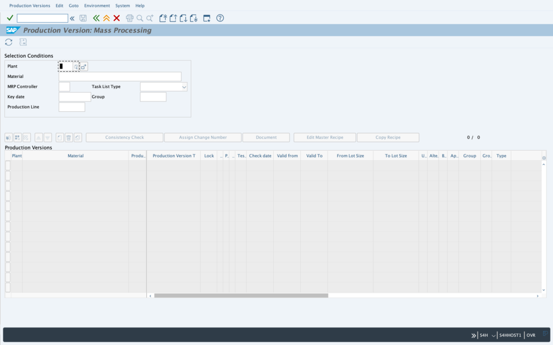Image resolution: width=553 pixels, height=345 pixels.
Task: Click the selection options icon beside Refresh
Action: [x=23, y=42]
